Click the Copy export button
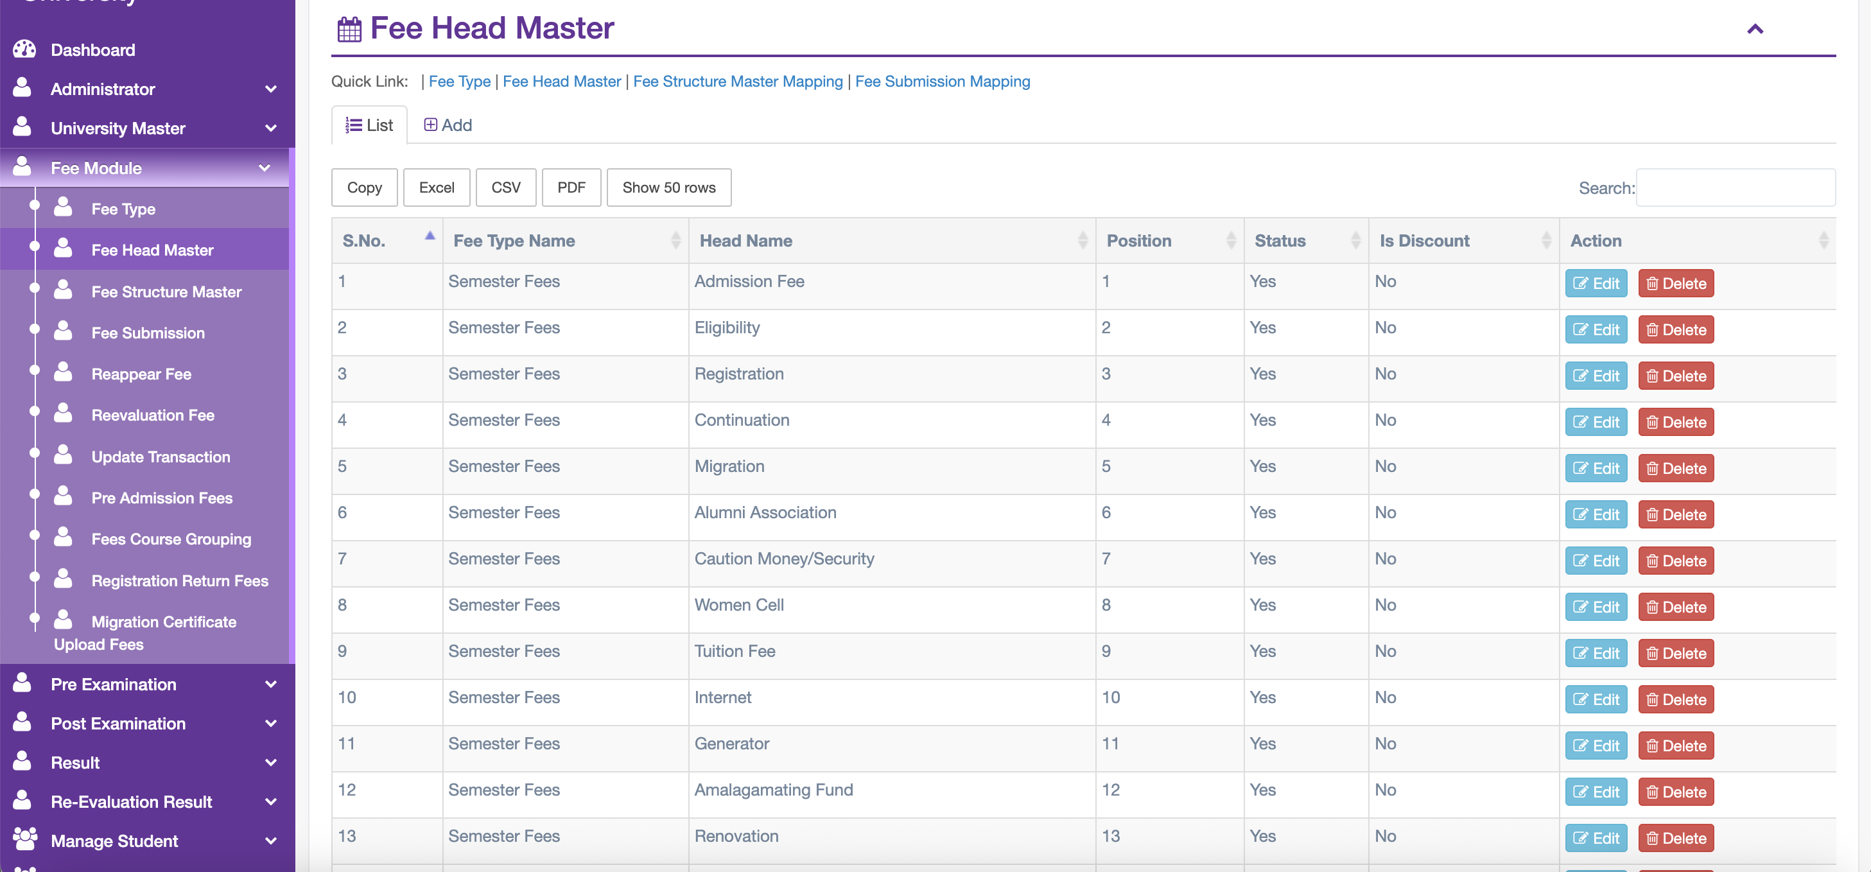The height and width of the screenshot is (872, 1871). point(365,187)
